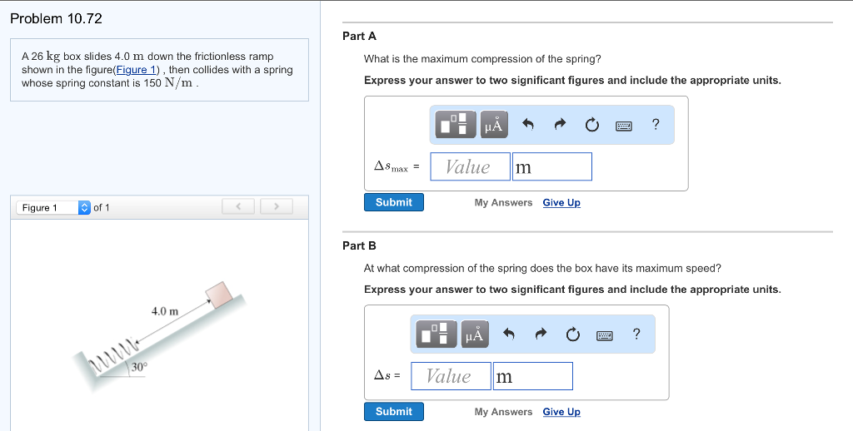Screen dimensions: 853x431
Task: Open help question mark in Part A
Action: coord(656,125)
